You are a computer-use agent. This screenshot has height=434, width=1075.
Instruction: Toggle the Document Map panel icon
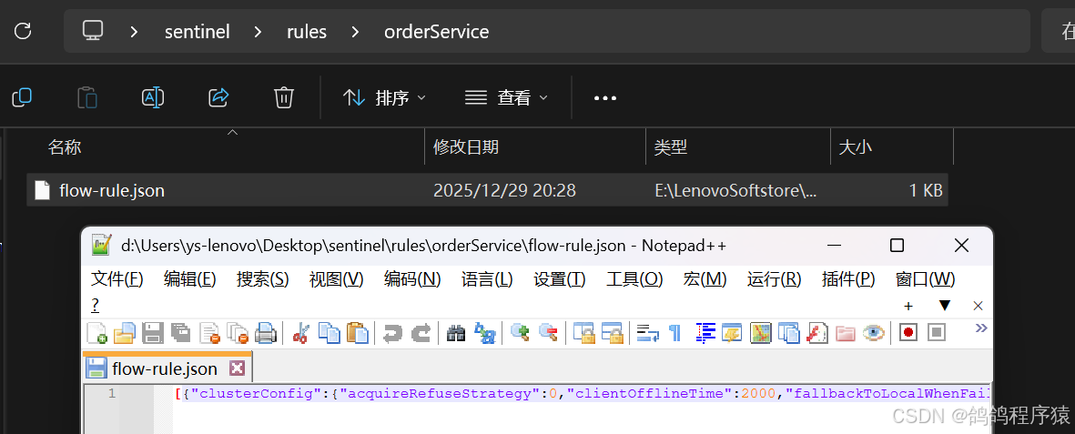[761, 333]
